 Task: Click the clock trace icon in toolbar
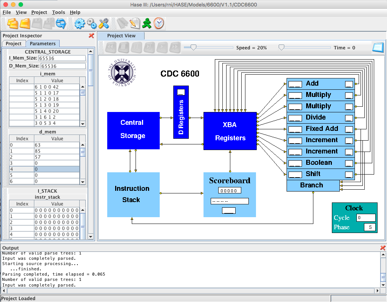(159, 24)
